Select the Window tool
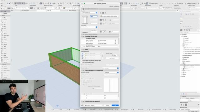 click(5, 40)
